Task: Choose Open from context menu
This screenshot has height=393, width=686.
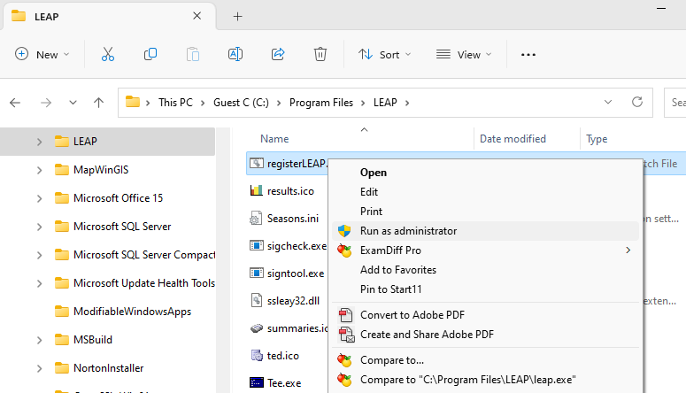Action: click(485, 173)
